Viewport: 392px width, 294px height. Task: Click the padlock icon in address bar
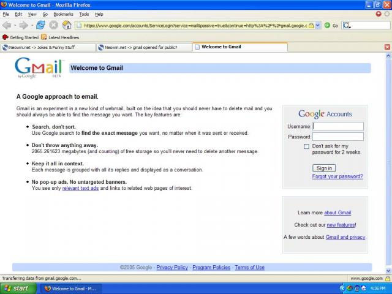pos(311,26)
